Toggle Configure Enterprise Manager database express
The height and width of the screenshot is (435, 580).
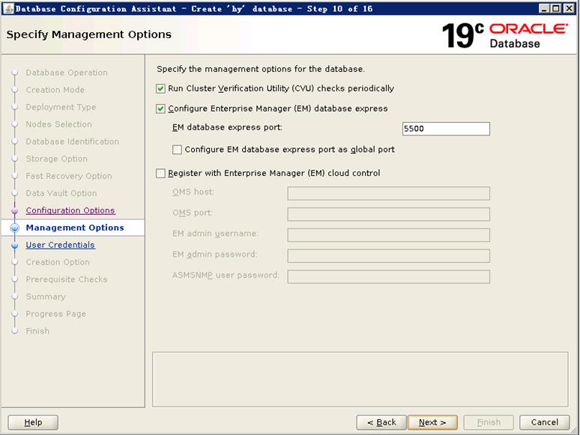pos(160,109)
